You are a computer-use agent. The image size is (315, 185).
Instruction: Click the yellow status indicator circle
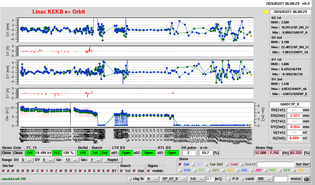point(266,12)
